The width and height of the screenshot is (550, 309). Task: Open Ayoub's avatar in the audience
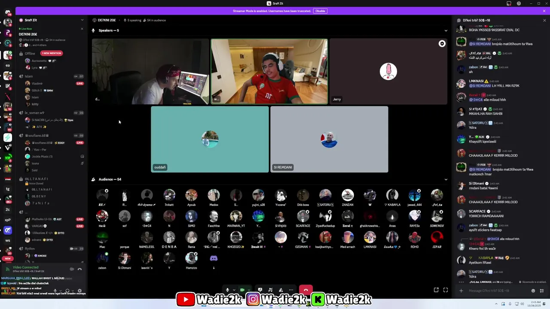191,195
